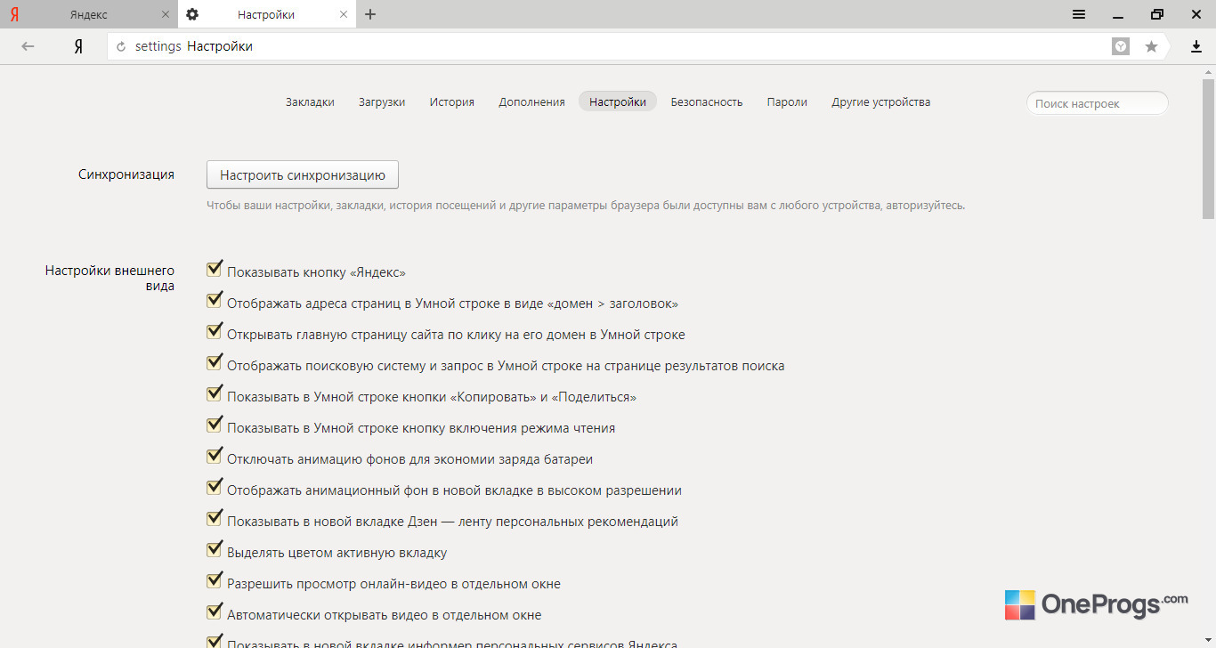
Task: Go back with the arrow icon
Action: 28,46
